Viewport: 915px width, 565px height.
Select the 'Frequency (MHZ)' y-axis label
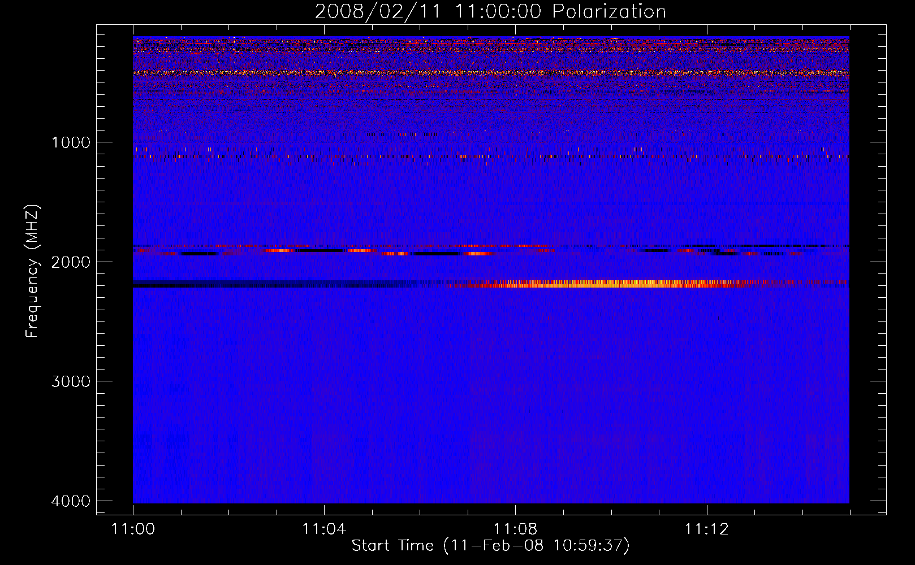[x=32, y=271]
